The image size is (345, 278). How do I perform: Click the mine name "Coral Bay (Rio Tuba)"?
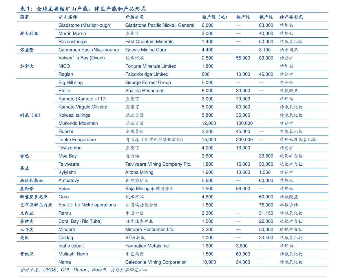pos(80,221)
